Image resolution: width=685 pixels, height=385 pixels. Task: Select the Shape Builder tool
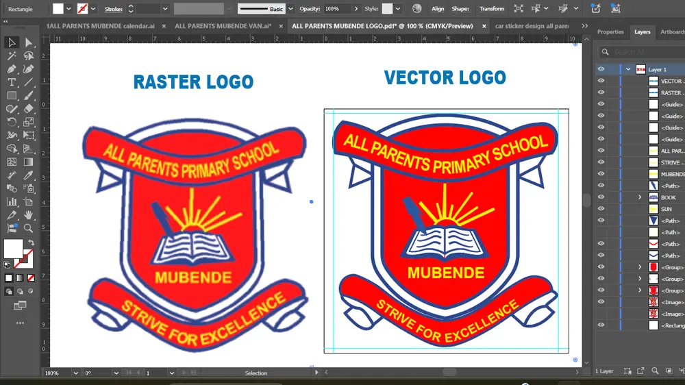pos(12,149)
